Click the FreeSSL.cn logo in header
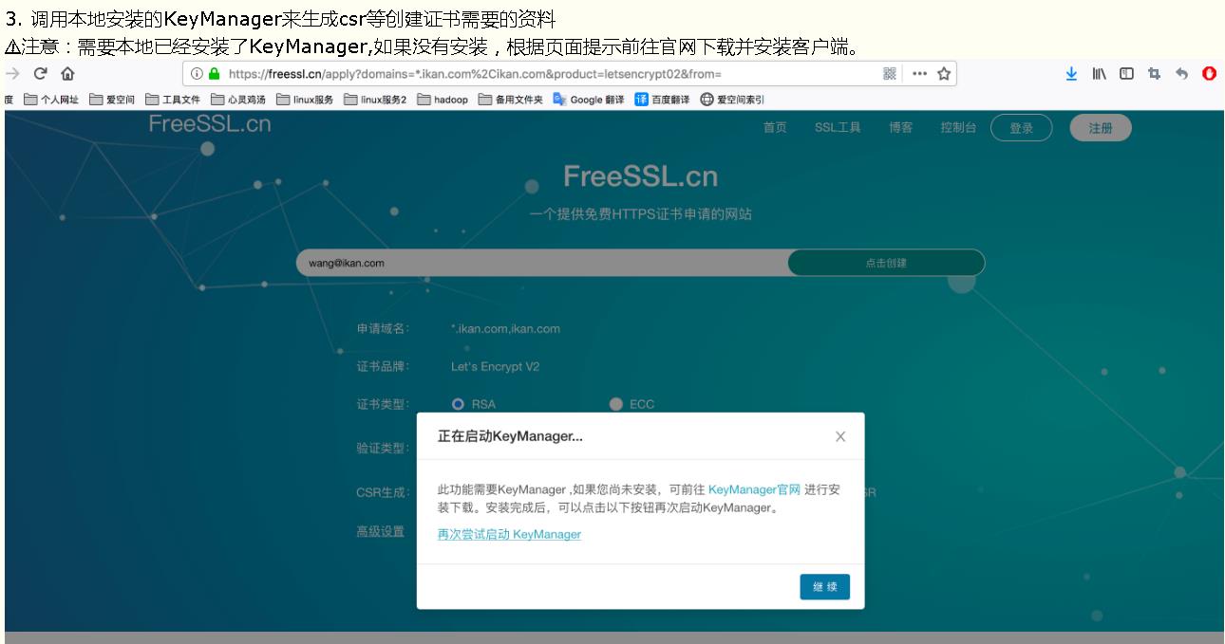The height and width of the screenshot is (644, 1225). click(210, 124)
